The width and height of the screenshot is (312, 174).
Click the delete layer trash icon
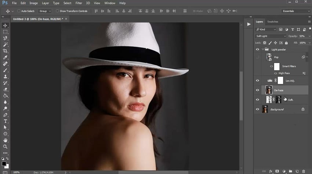(x=304, y=171)
